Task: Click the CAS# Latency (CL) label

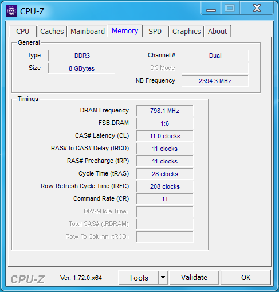Action: 102,135
